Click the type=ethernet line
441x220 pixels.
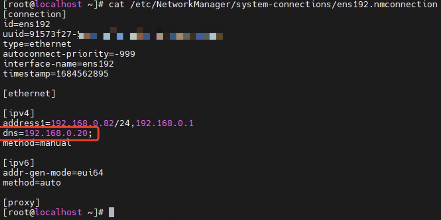pos(37,44)
